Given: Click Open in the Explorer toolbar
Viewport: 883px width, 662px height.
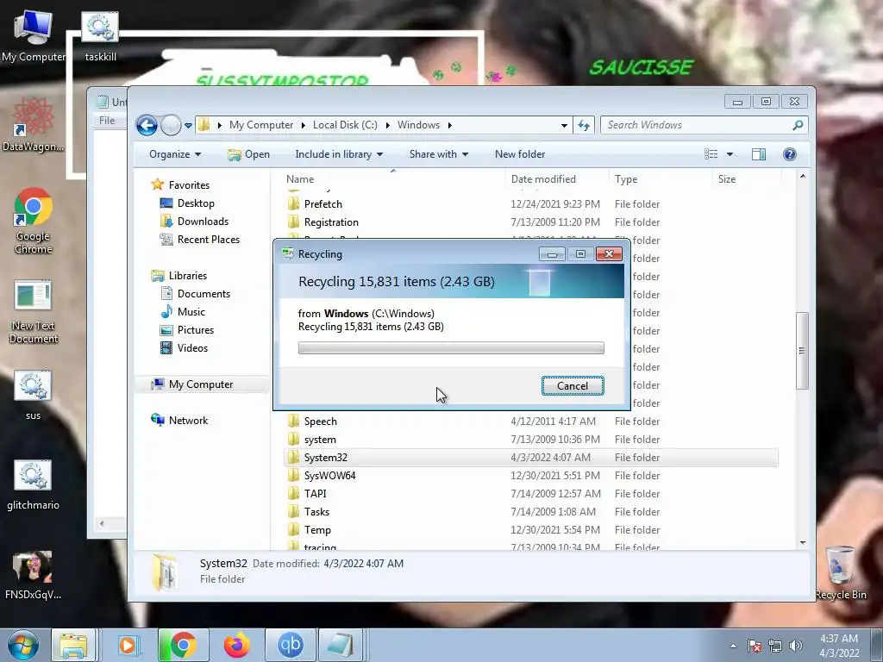Looking at the screenshot, I should click(249, 154).
